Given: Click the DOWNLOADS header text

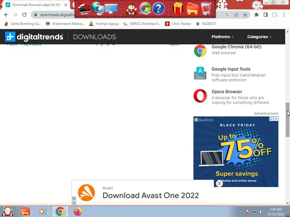Looking at the screenshot, I should (95, 37).
